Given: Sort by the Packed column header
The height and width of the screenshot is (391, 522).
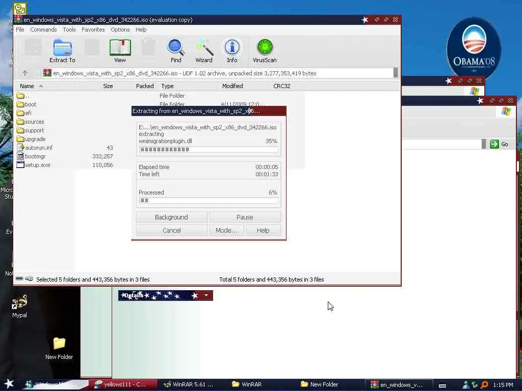Looking at the screenshot, I should click(137, 86).
